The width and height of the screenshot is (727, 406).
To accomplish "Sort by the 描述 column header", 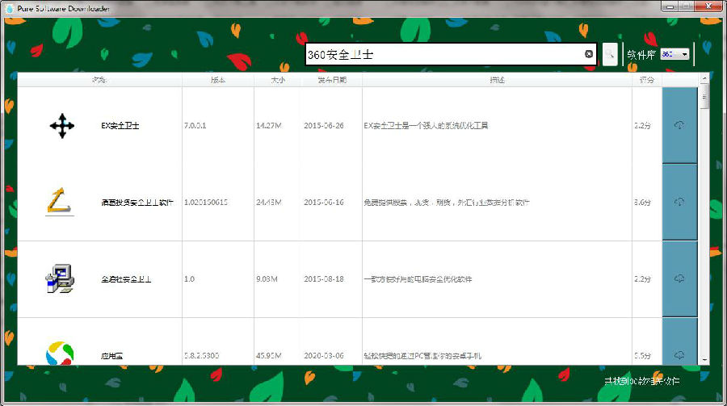I will click(x=497, y=80).
